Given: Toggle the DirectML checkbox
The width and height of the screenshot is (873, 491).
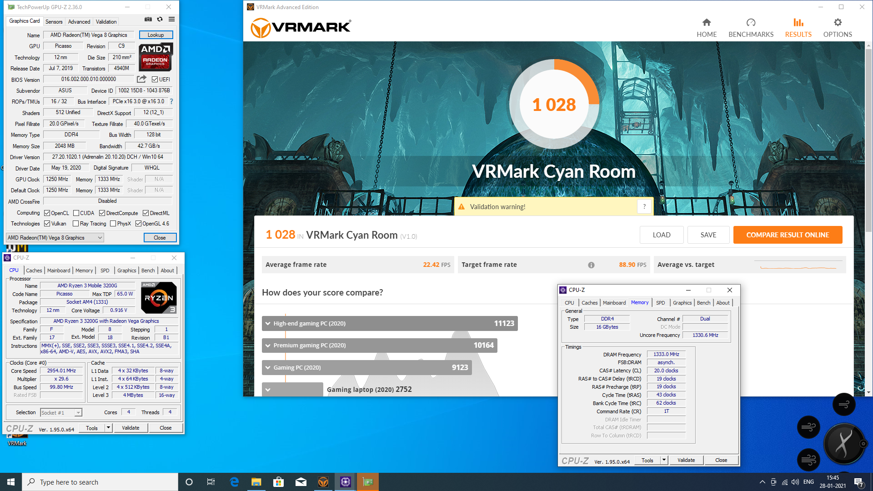Looking at the screenshot, I should click(x=145, y=213).
